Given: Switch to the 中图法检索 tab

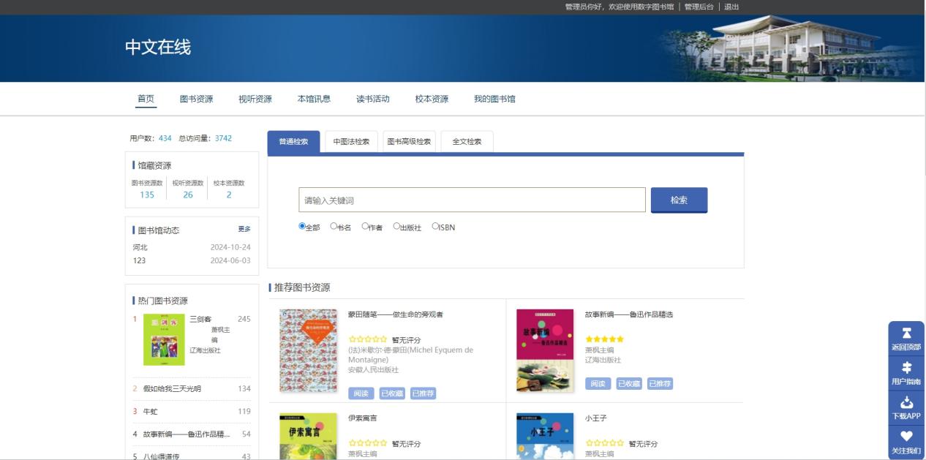Looking at the screenshot, I should 351,142.
